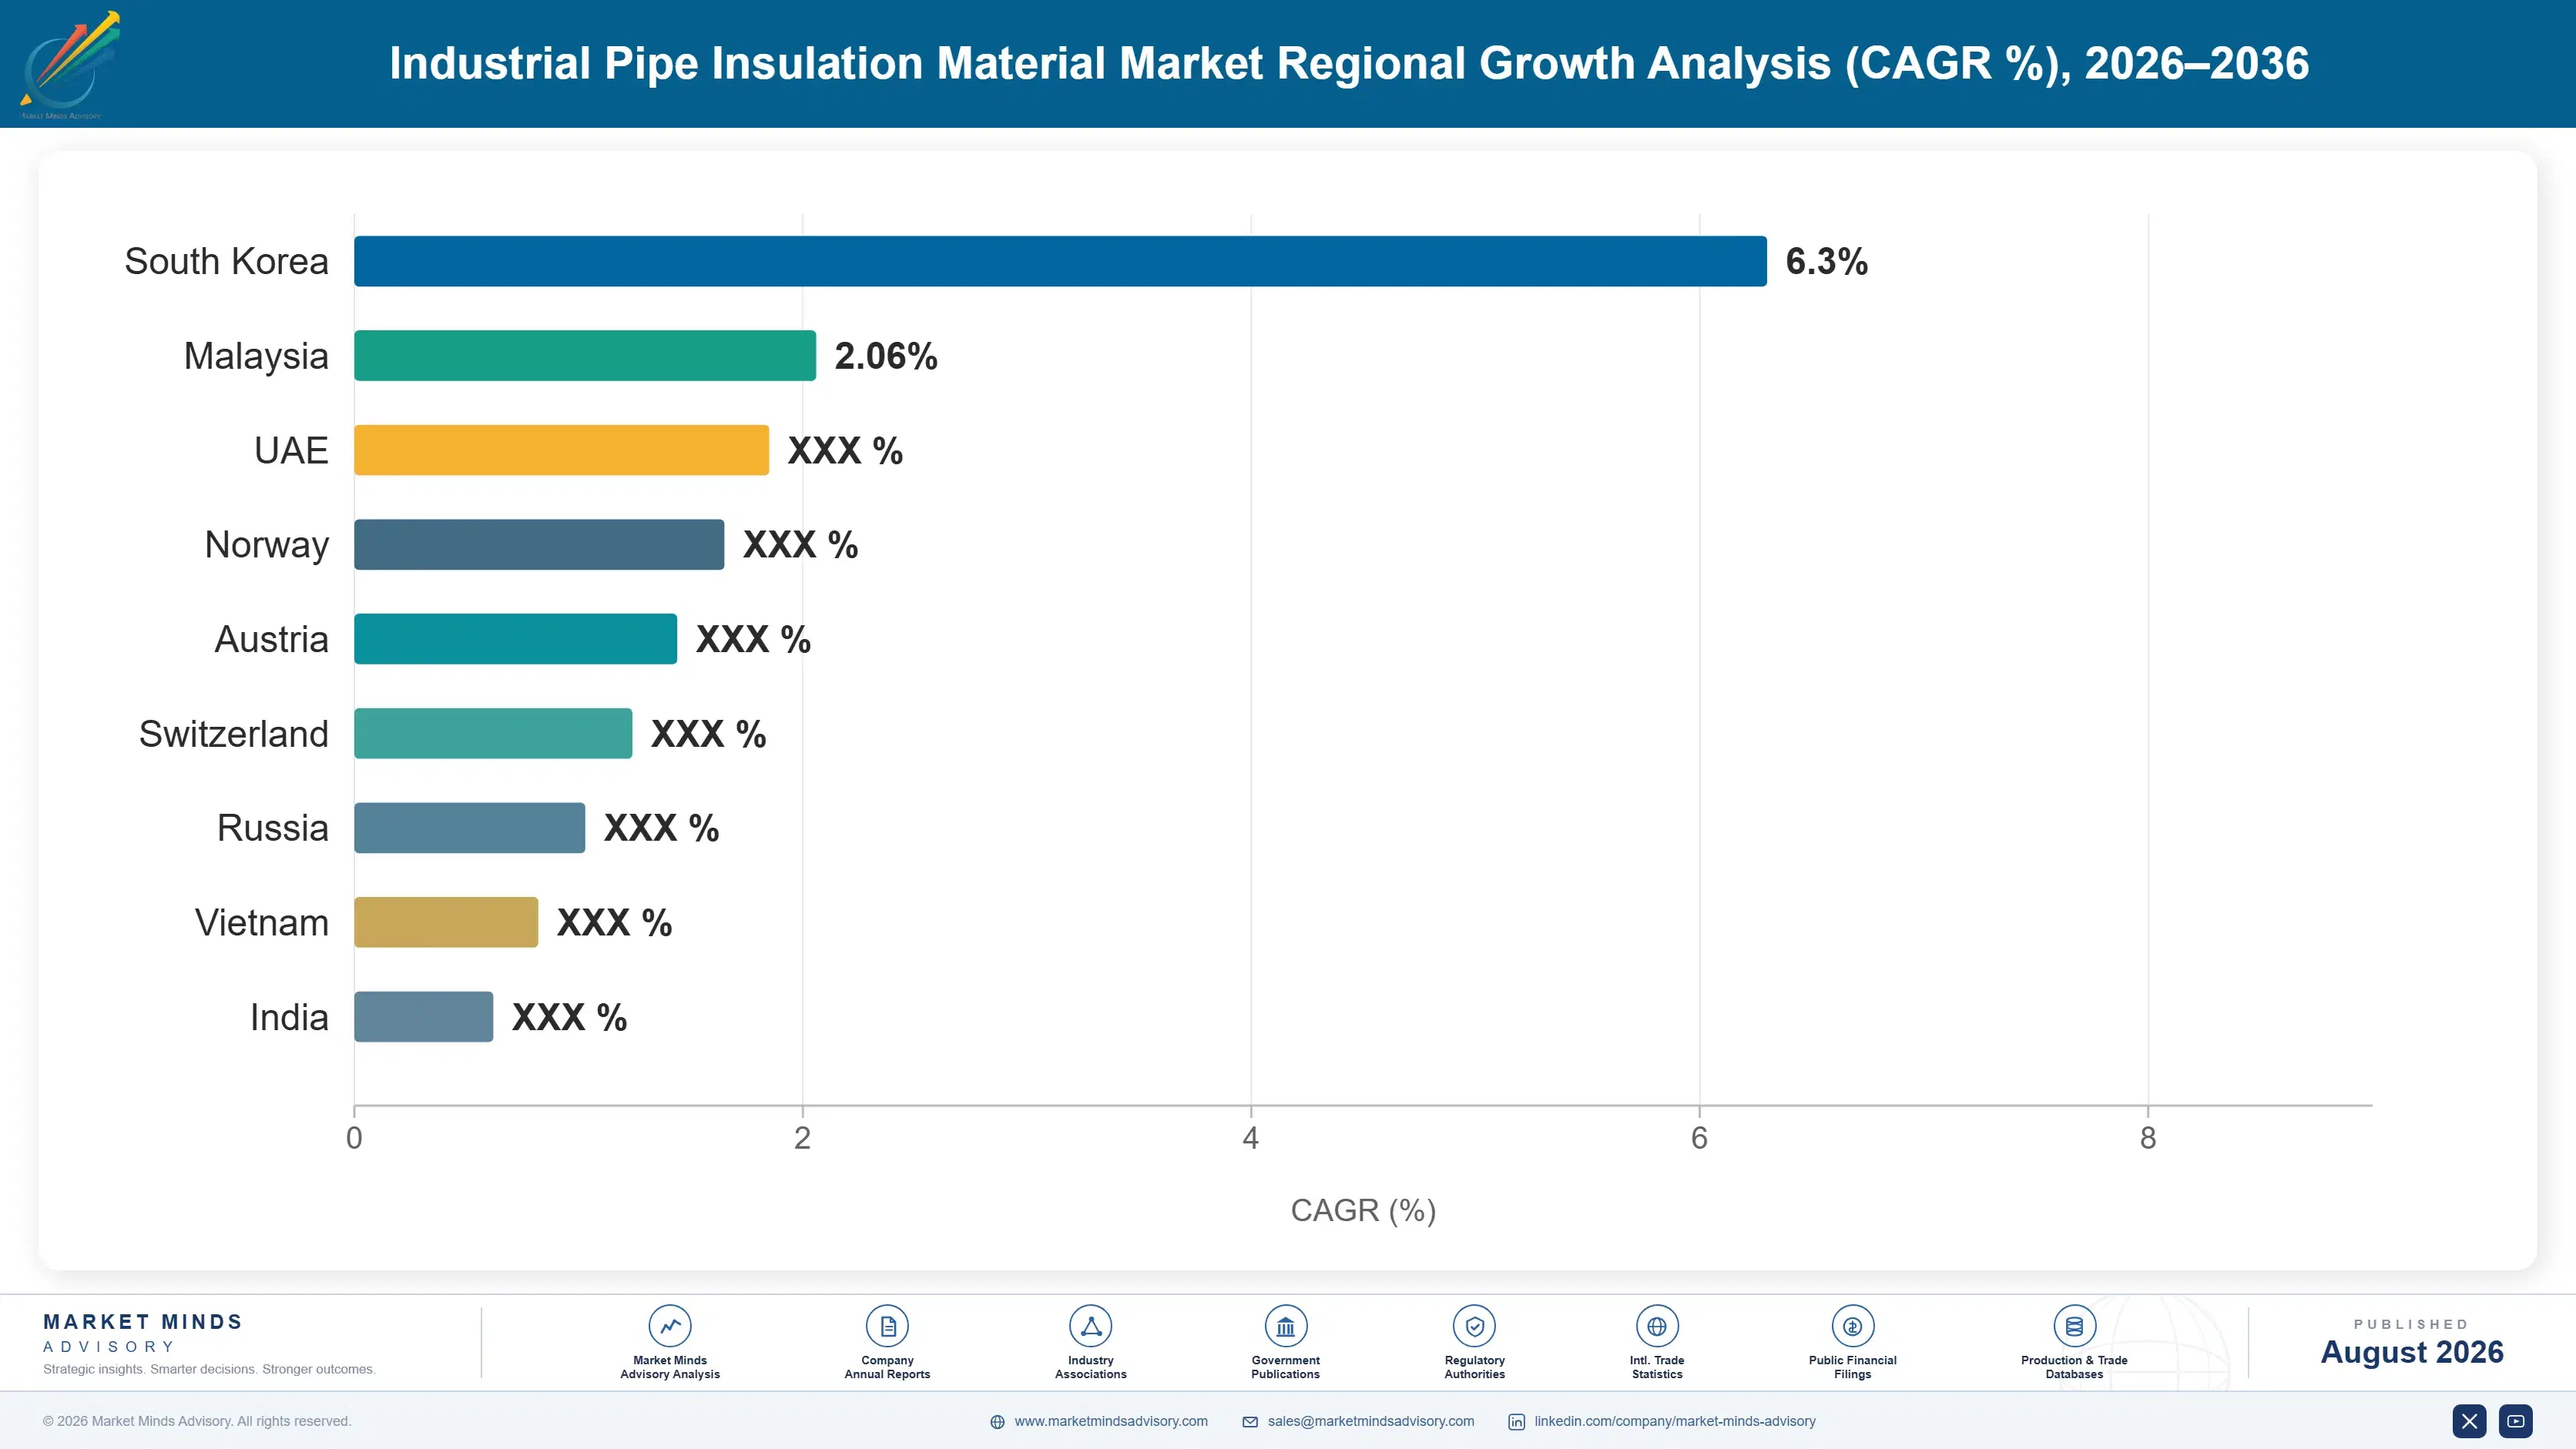Click the Vietnam axis label
2576x1449 pixels.
pyautogui.click(x=261, y=922)
